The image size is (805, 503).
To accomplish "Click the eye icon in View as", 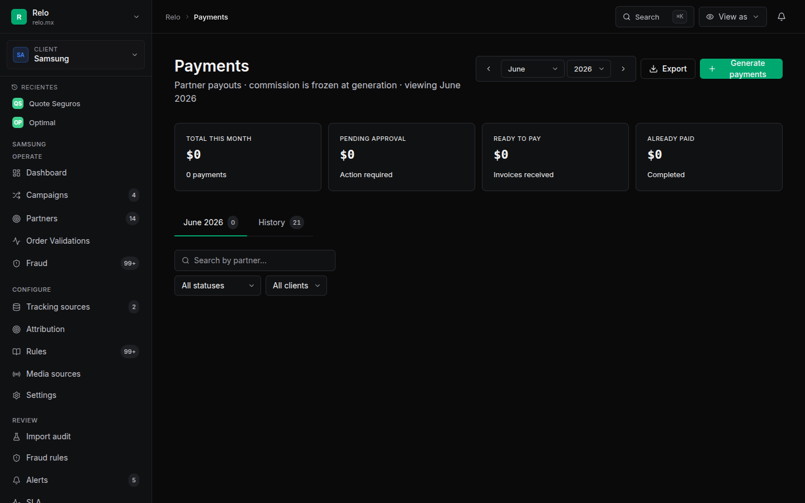I will pyautogui.click(x=710, y=17).
